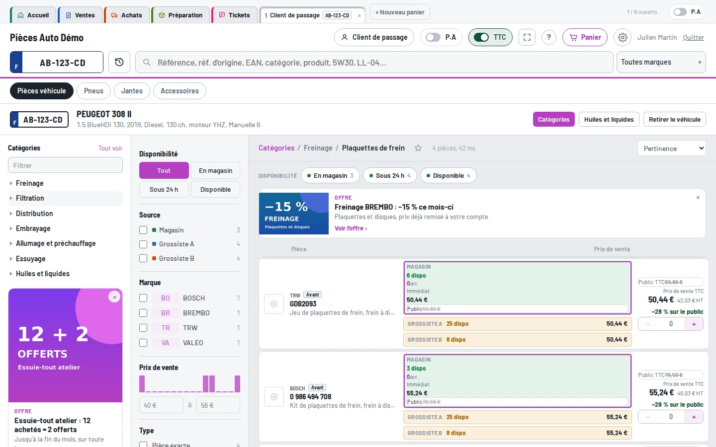This screenshot has width=716, height=447.
Task: Check the VALEO brand filter
Action: pos(143,343)
